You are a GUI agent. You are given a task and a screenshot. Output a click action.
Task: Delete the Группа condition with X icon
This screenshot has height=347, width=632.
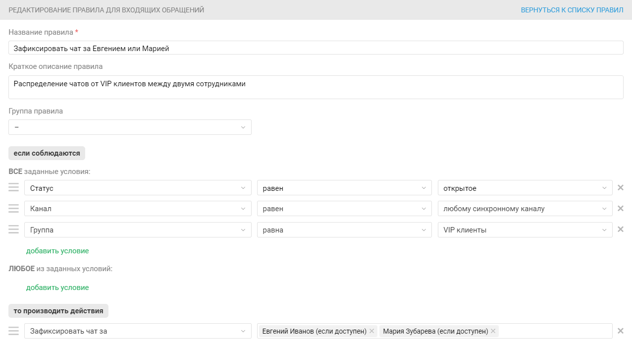(620, 230)
